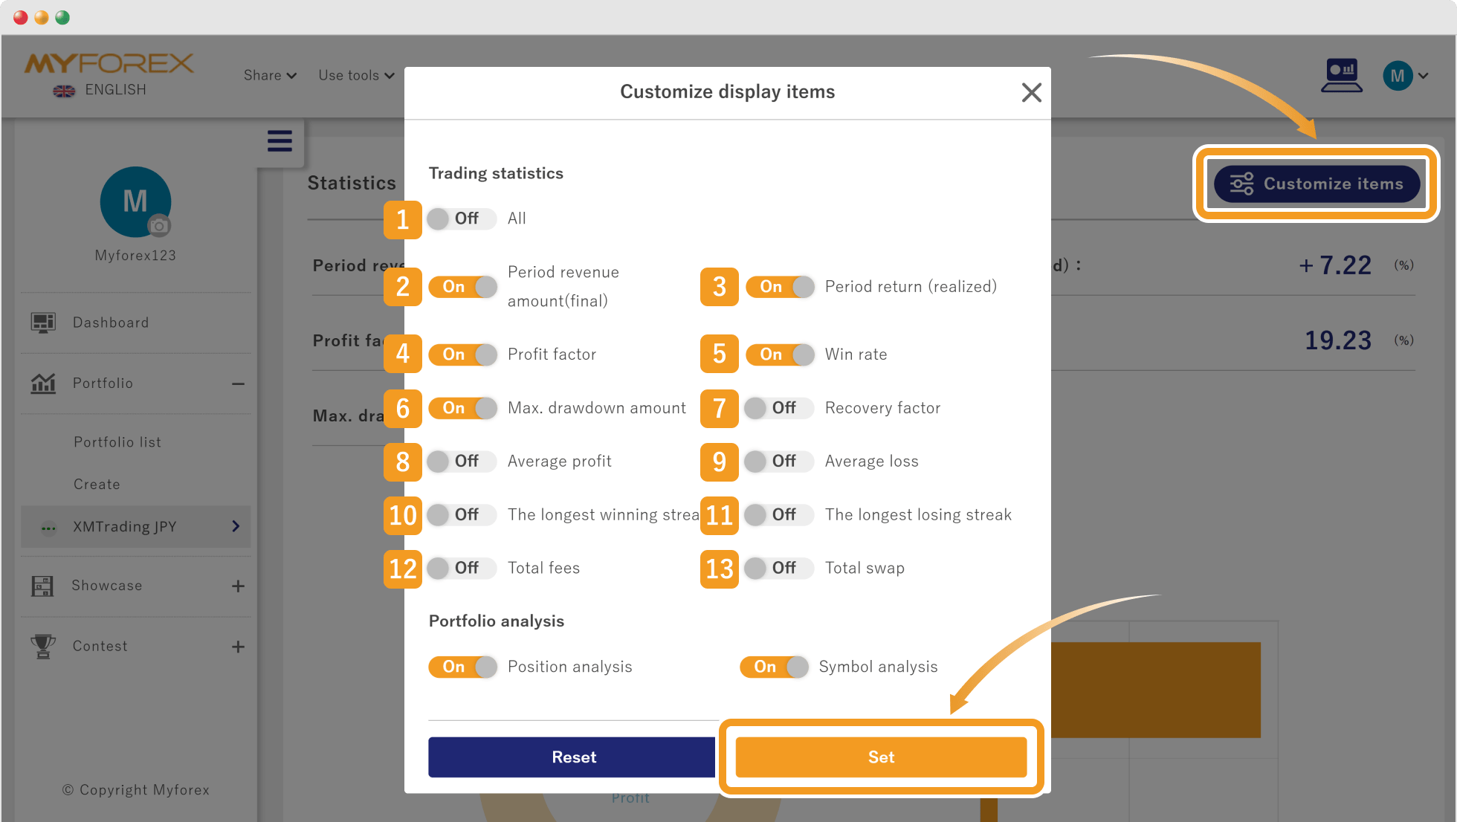
Task: Click the macOS red close window button
Action: [x=21, y=17]
